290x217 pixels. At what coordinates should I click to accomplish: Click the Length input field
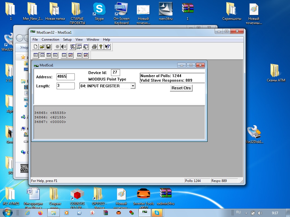coord(65,86)
